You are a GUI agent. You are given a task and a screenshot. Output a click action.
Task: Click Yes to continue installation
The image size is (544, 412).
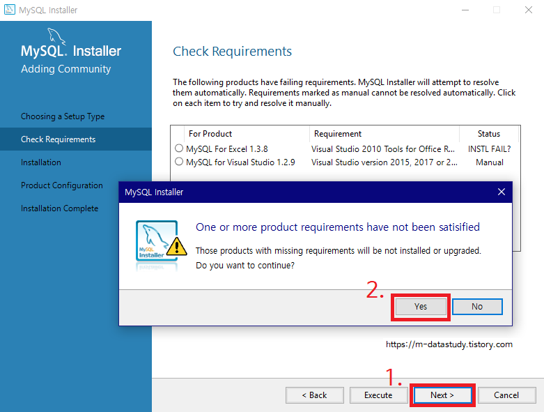tap(421, 307)
